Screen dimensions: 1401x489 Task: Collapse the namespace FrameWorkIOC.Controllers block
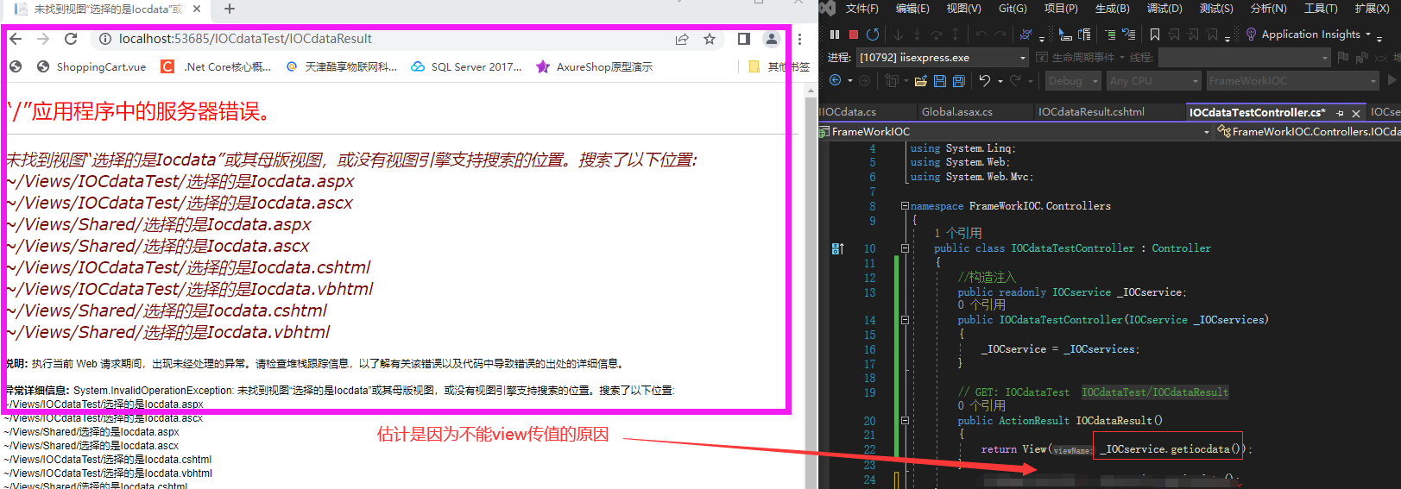(905, 206)
